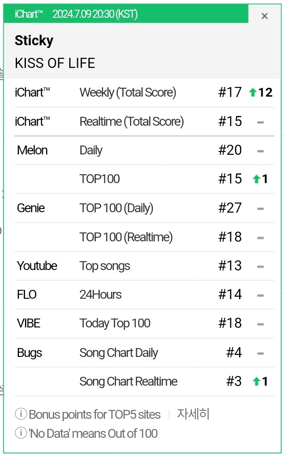Screen dimensions: 286x458
Task: Click the info icon beside 'No Data' note
Action: click(x=21, y=433)
